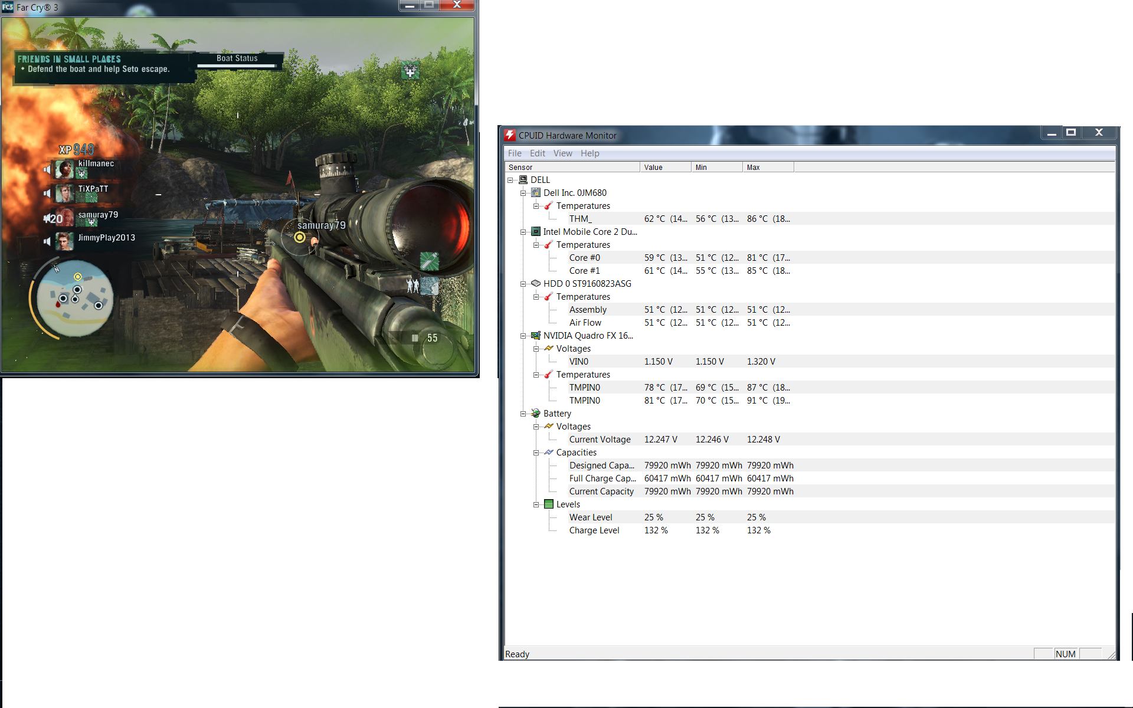Click the syringe icon in Far Cry HUD

pyautogui.click(x=430, y=261)
